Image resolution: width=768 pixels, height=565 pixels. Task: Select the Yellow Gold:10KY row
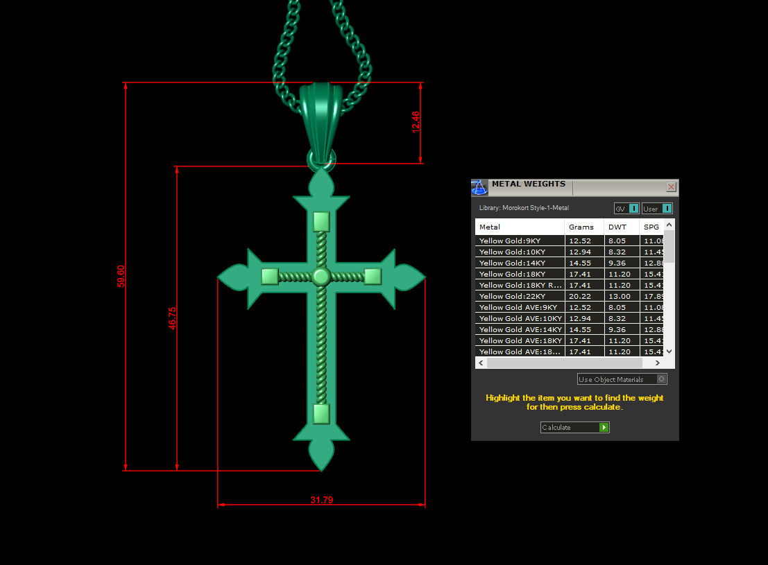pyautogui.click(x=569, y=252)
